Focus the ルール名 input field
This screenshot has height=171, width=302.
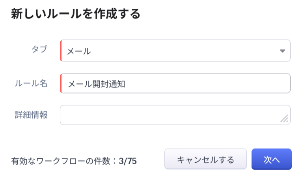tap(205, 83)
